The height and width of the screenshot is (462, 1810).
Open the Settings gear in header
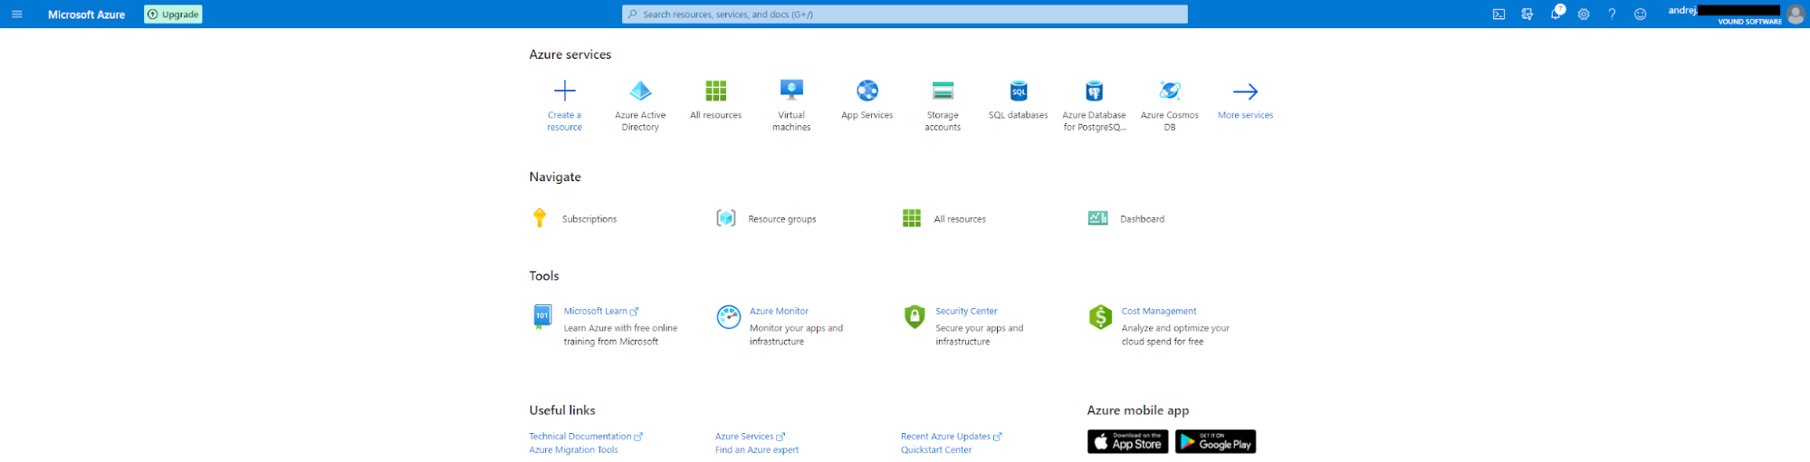tap(1584, 14)
